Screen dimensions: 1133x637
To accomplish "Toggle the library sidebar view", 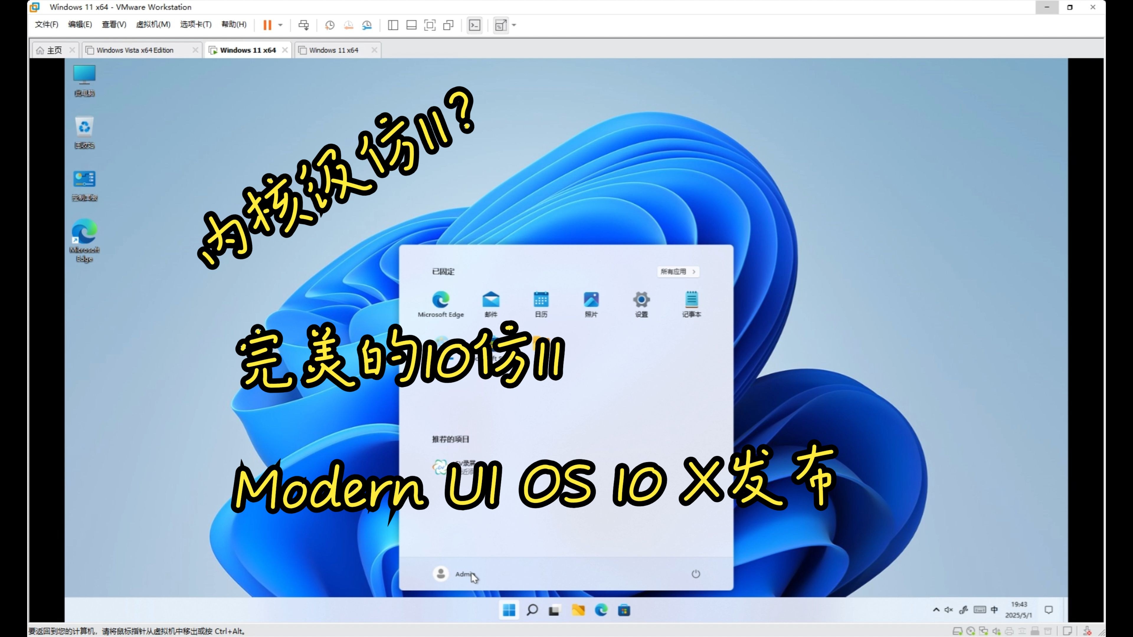I will tap(393, 25).
